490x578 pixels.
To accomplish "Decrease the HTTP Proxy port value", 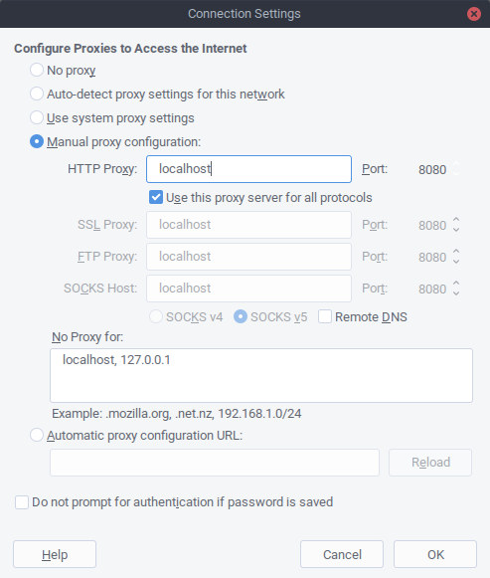I will click(x=456, y=174).
